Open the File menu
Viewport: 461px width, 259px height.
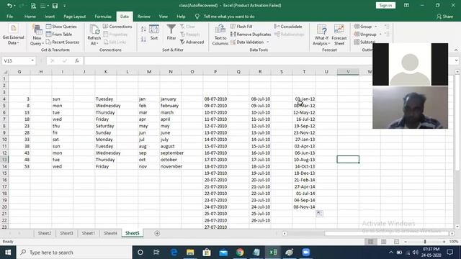(9, 17)
